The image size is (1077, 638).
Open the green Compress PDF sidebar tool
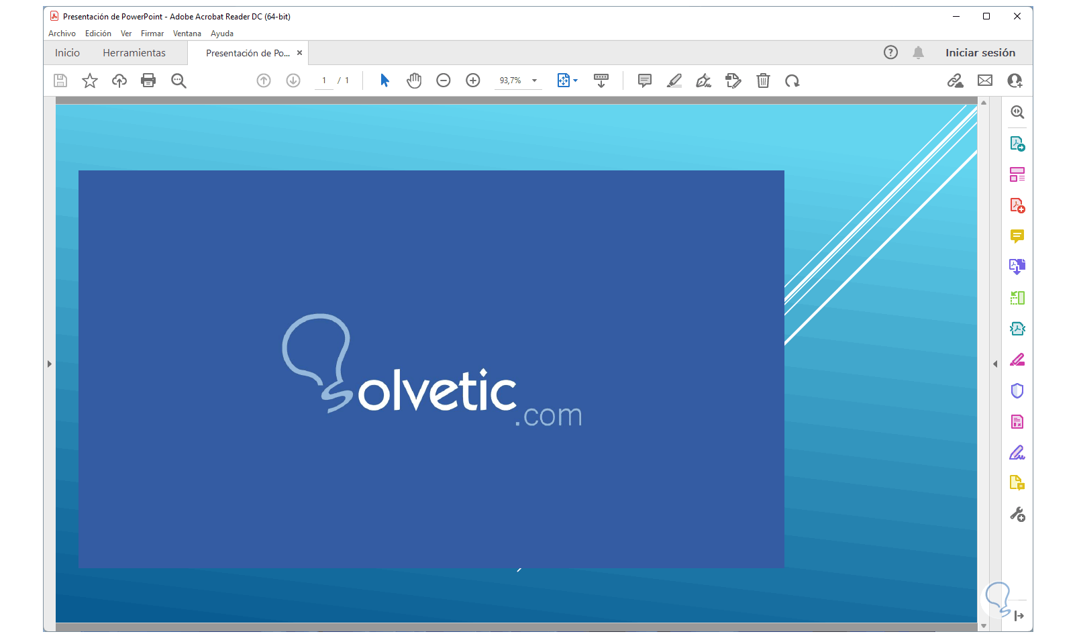pyautogui.click(x=1017, y=298)
